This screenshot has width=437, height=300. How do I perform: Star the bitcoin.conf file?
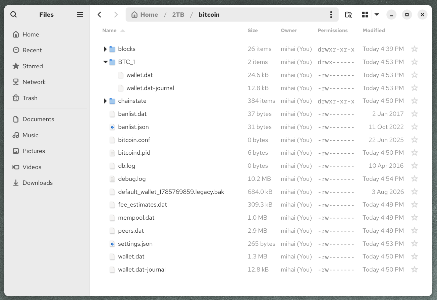[415, 140]
